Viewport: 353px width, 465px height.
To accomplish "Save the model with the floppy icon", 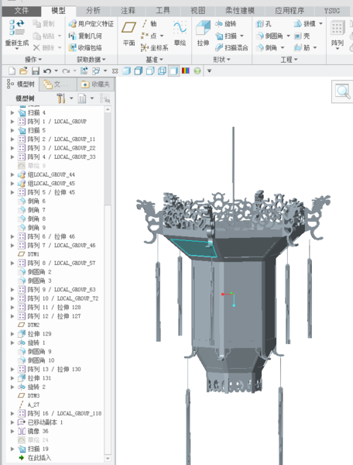I will 36,71.
